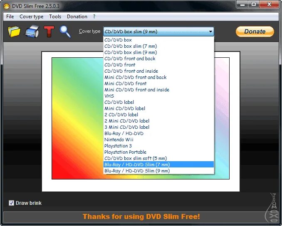Open the Donation menu
282x226 pixels.
pos(77,17)
